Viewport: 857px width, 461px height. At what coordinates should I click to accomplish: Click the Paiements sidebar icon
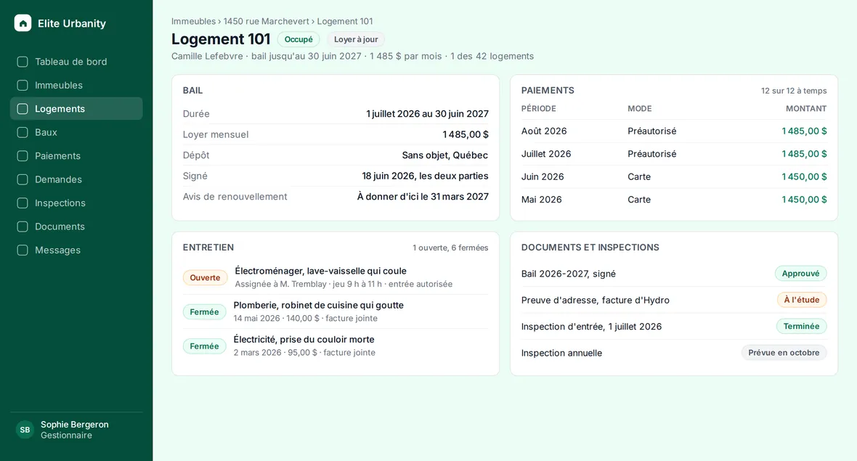pos(23,155)
